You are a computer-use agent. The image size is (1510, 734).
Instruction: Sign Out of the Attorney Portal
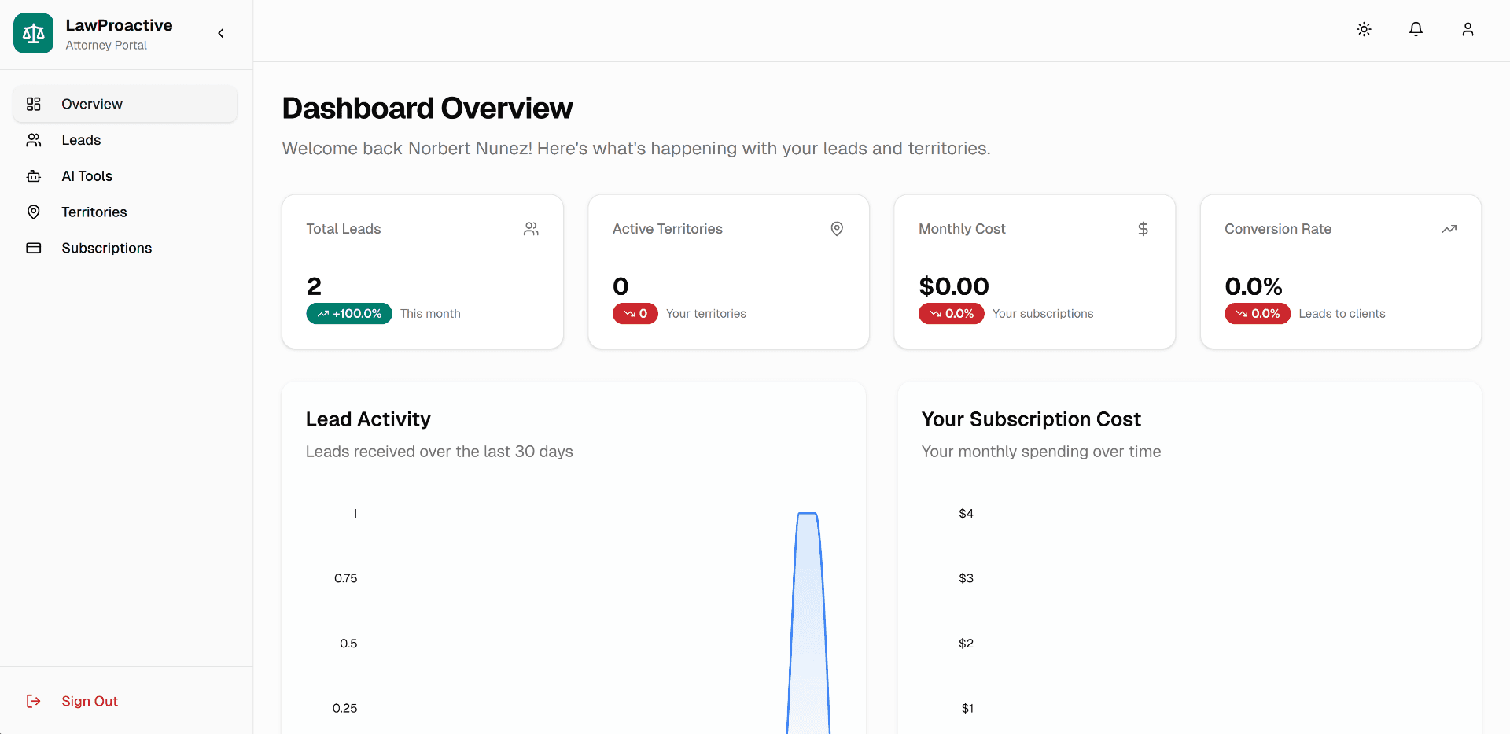point(89,701)
